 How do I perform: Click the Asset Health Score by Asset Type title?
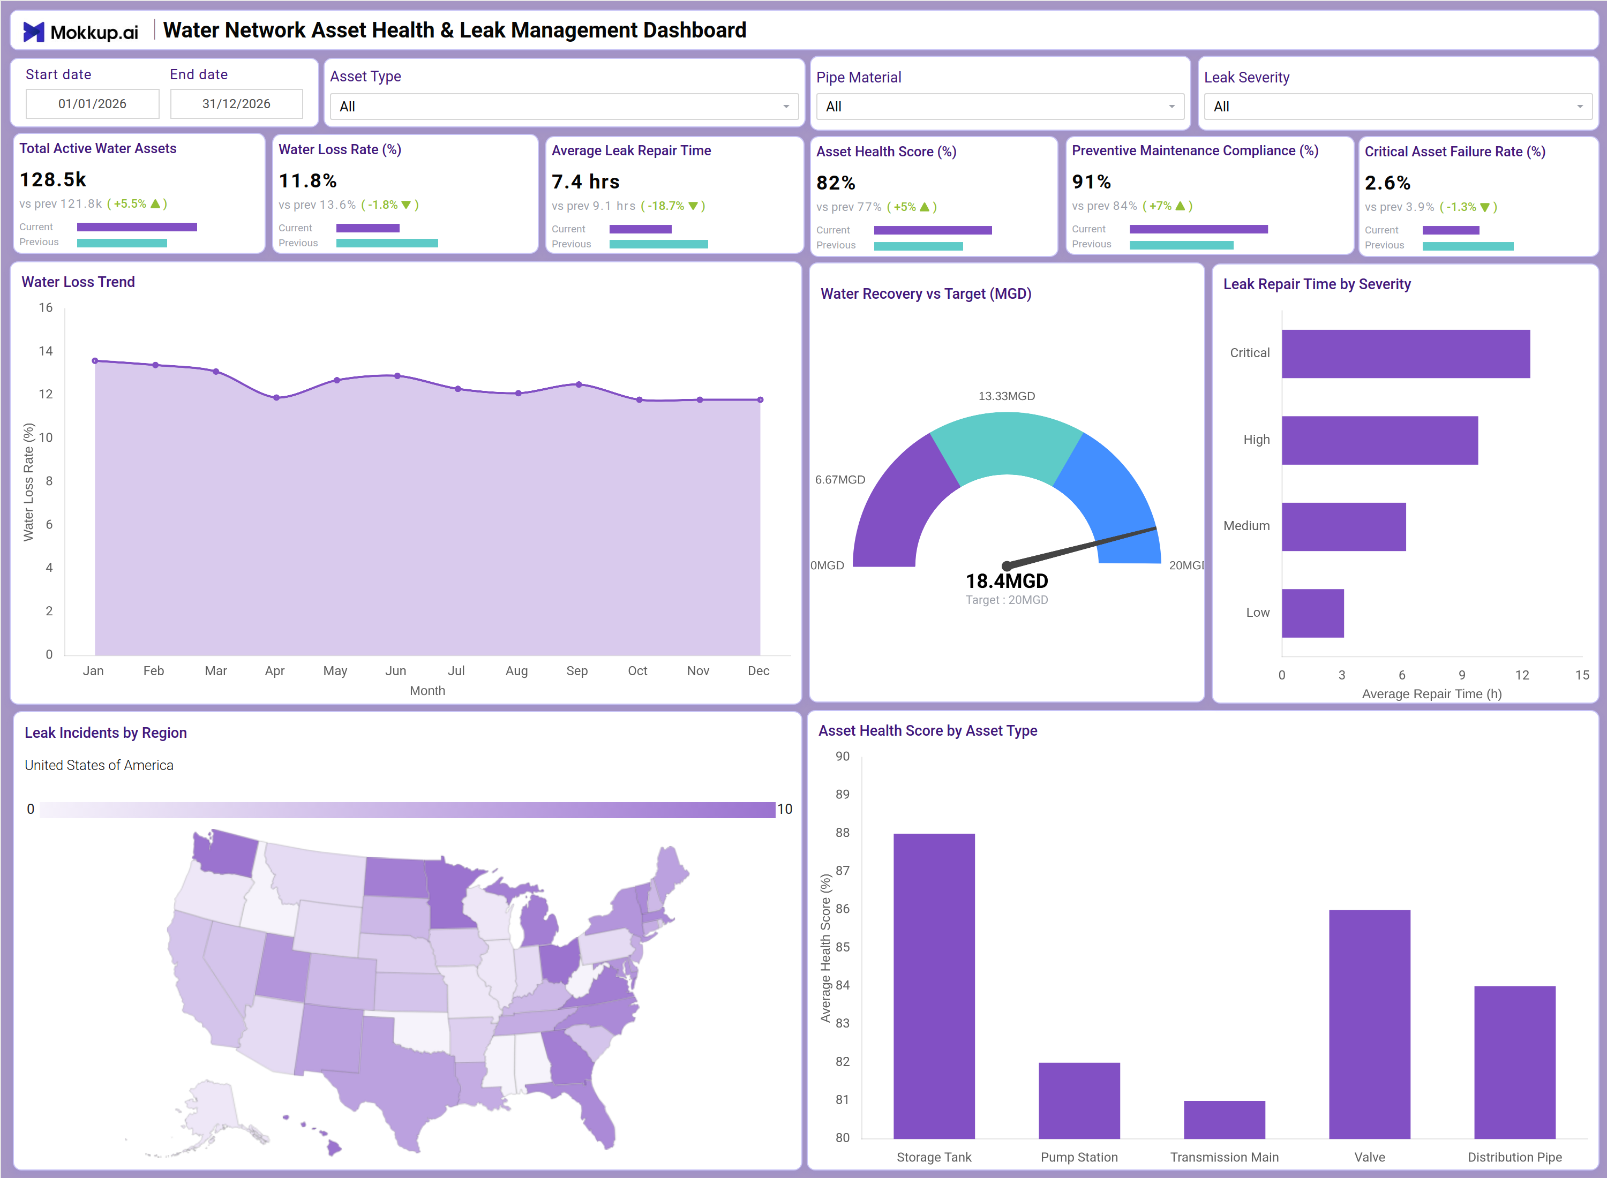(x=927, y=731)
